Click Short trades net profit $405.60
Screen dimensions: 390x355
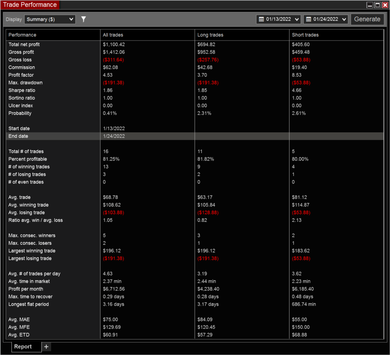301,45
